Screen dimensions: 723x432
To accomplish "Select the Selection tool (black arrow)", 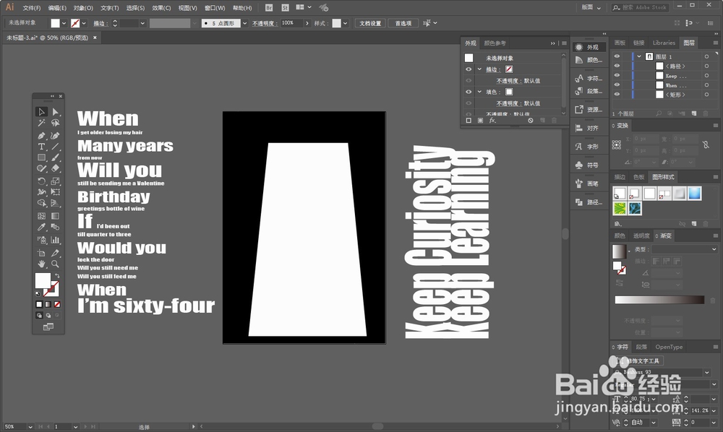I will [x=41, y=112].
